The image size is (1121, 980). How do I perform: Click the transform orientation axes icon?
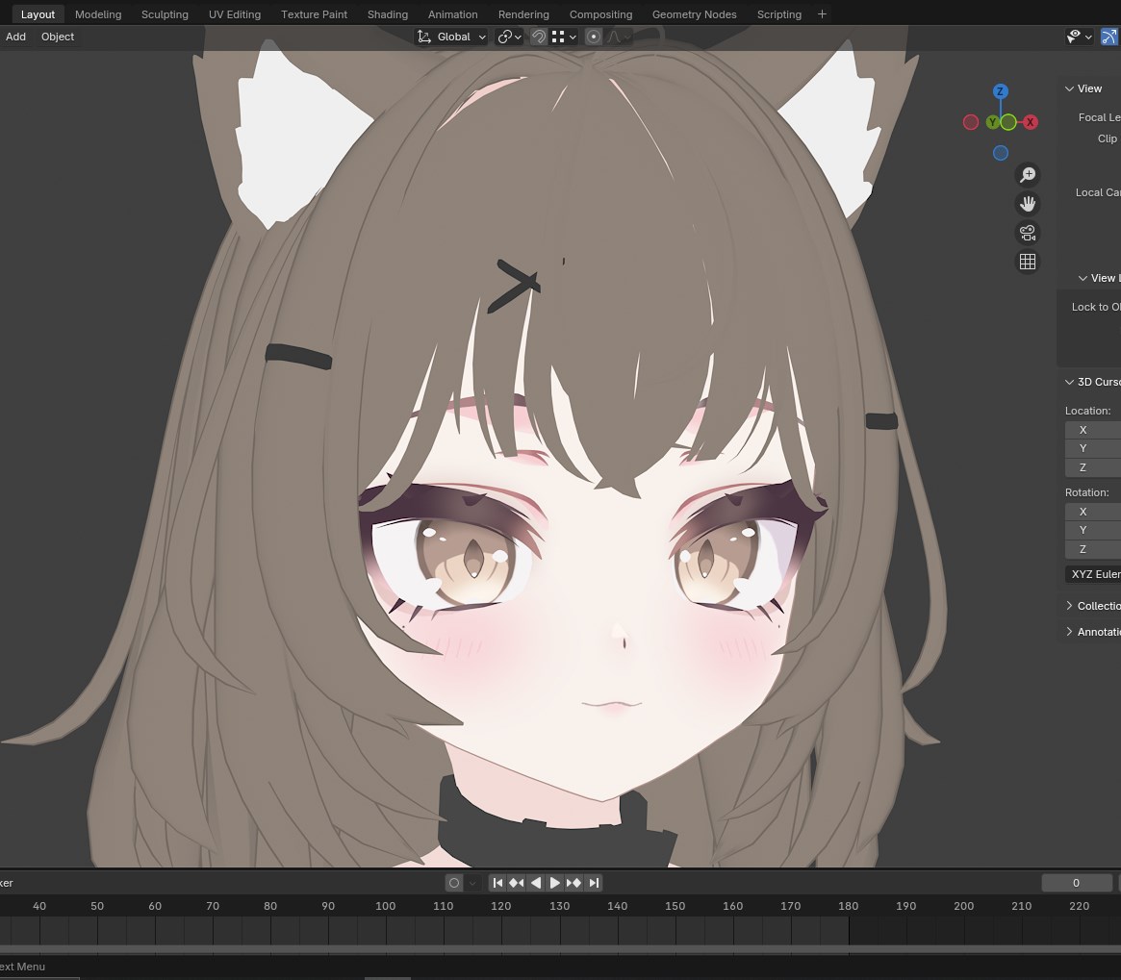click(x=423, y=37)
